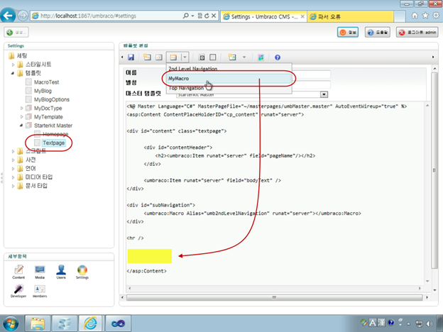Select the MyBlogOptions template

point(52,99)
